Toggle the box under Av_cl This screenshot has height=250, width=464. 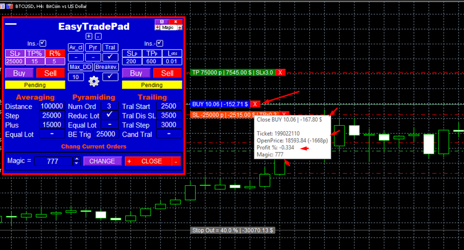coord(76,57)
